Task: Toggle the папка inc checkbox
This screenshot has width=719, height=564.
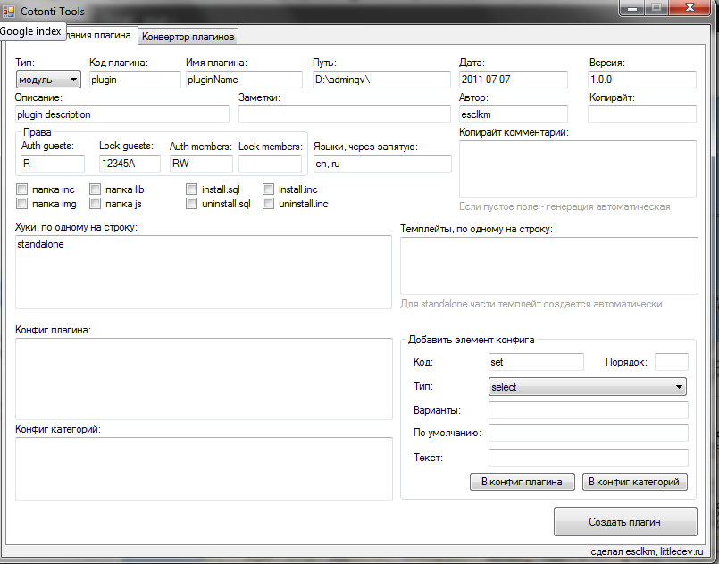Action: click(x=21, y=189)
